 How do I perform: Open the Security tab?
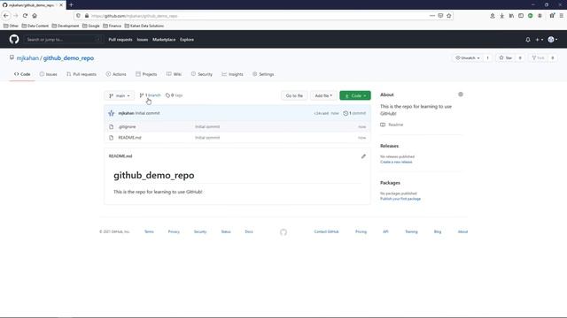click(x=202, y=74)
